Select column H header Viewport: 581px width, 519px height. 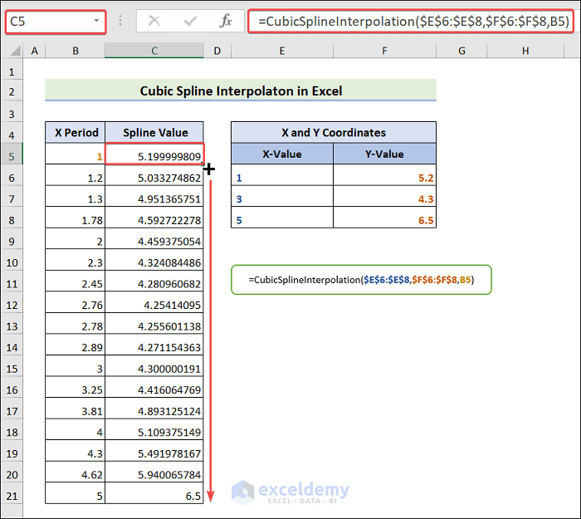[x=525, y=51]
